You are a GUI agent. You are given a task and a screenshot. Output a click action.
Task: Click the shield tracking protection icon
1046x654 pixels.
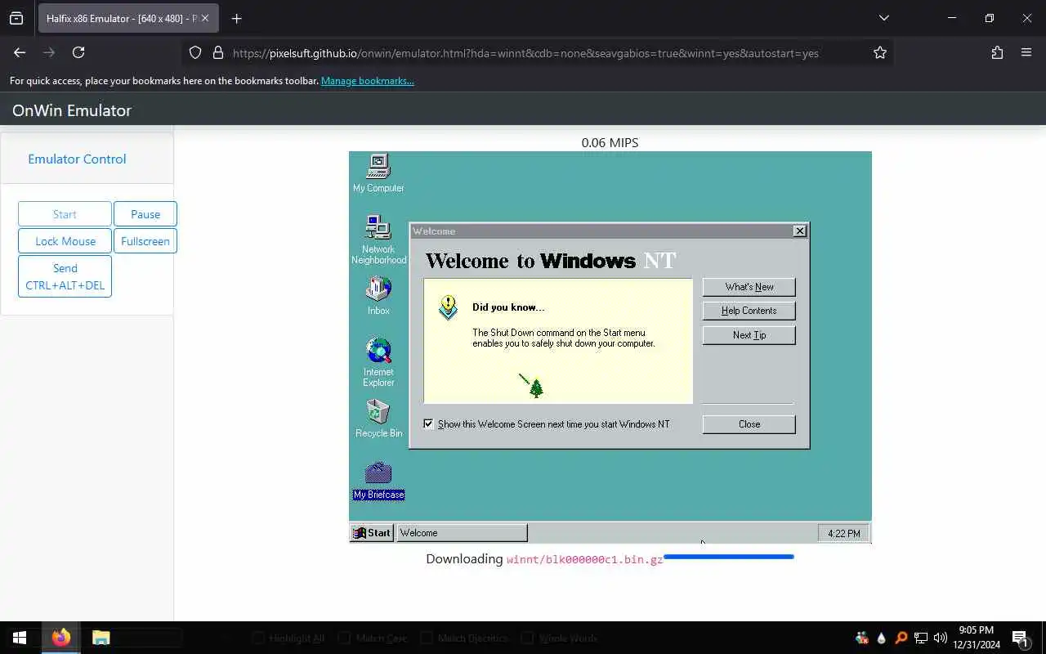(195, 52)
